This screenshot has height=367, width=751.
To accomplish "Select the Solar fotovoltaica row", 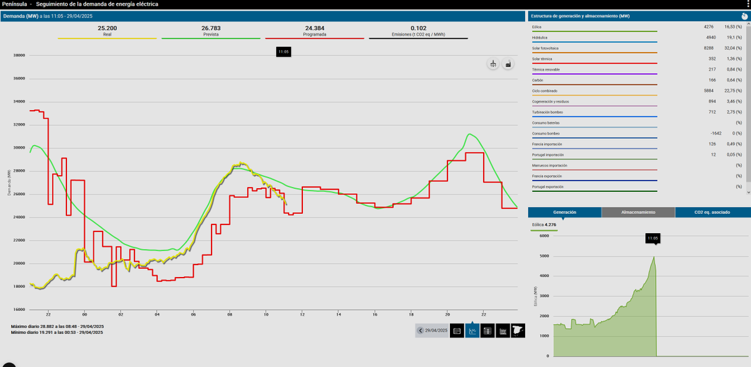I will click(636, 48).
